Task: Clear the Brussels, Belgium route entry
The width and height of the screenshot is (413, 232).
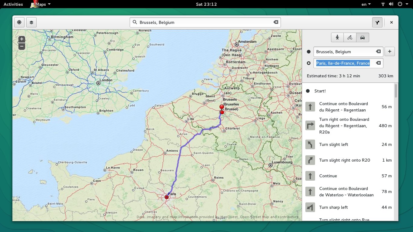Action: point(378,52)
